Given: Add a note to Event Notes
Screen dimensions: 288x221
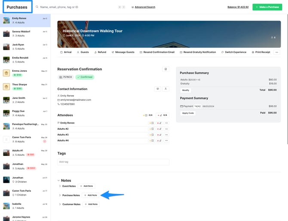Looking at the screenshot, I should tap(86, 186).
